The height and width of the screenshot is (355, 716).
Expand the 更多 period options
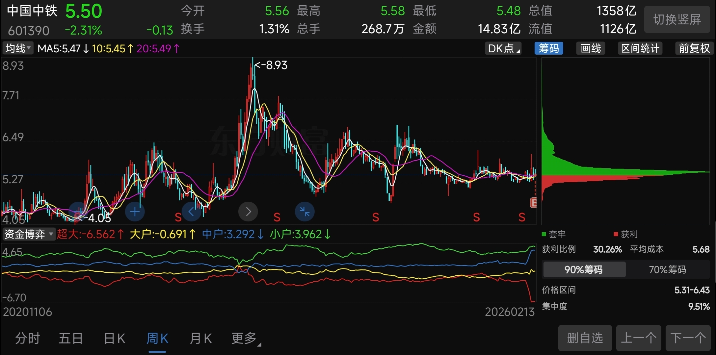tap(246, 338)
